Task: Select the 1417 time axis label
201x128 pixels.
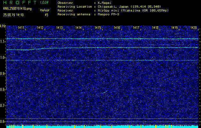Action: (x=136, y=28)
